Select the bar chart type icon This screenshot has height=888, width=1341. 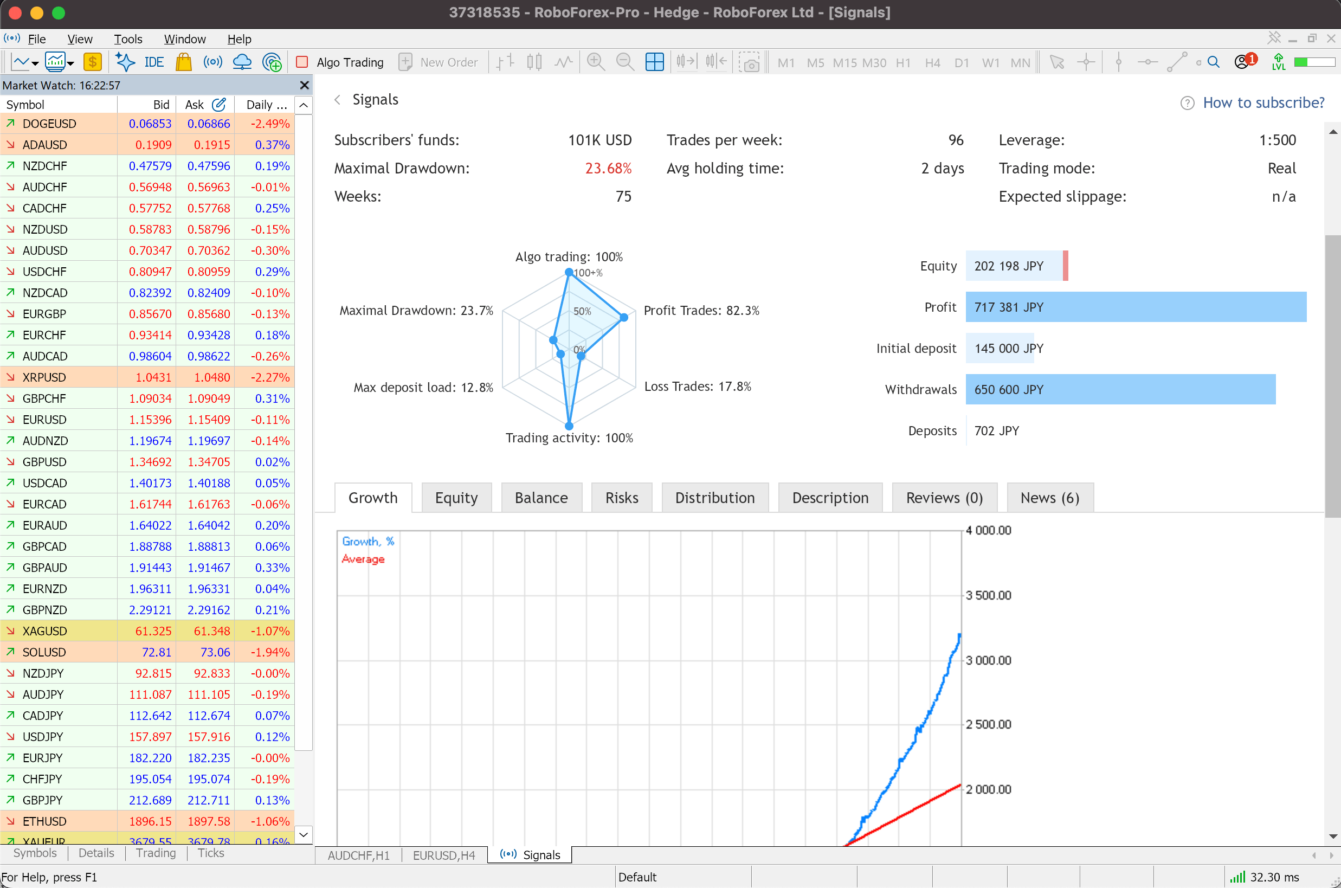point(505,62)
